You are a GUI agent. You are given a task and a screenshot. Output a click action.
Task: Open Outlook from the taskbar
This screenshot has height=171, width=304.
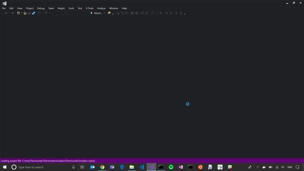(x=93, y=167)
